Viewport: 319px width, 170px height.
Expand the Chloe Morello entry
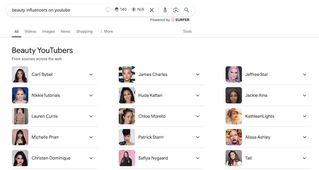click(198, 116)
